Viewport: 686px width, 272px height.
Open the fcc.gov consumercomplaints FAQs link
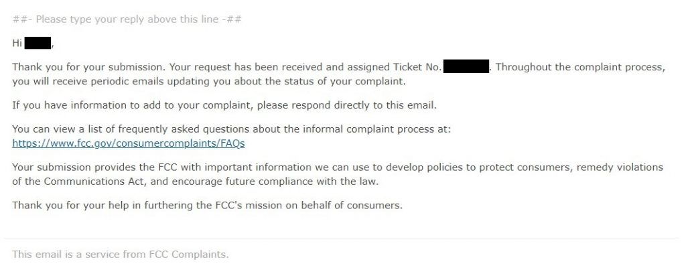[x=128, y=143]
